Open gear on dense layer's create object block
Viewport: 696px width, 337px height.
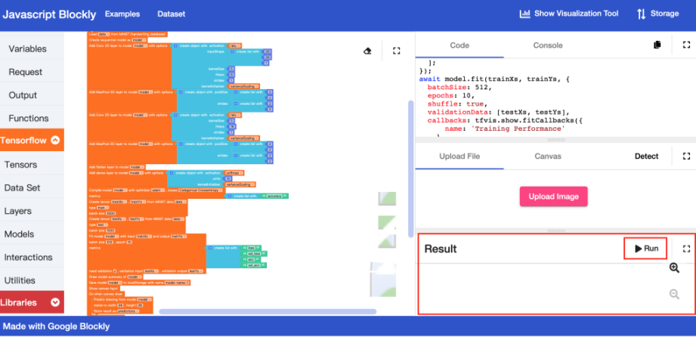tap(172, 173)
